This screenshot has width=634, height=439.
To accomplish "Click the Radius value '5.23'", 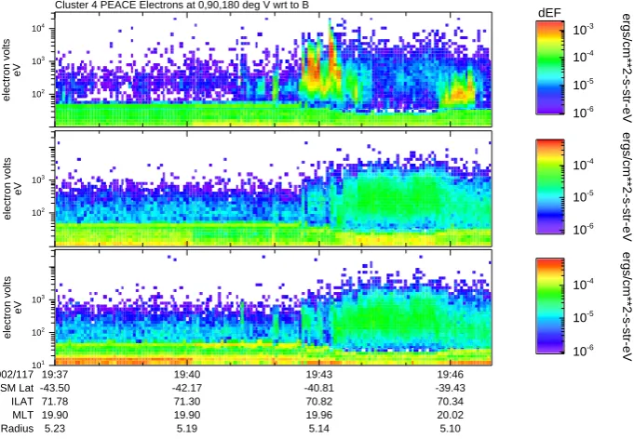I will pyautogui.click(x=55, y=428).
